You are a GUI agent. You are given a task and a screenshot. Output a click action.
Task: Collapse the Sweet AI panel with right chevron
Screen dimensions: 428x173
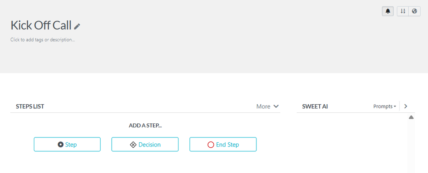406,106
